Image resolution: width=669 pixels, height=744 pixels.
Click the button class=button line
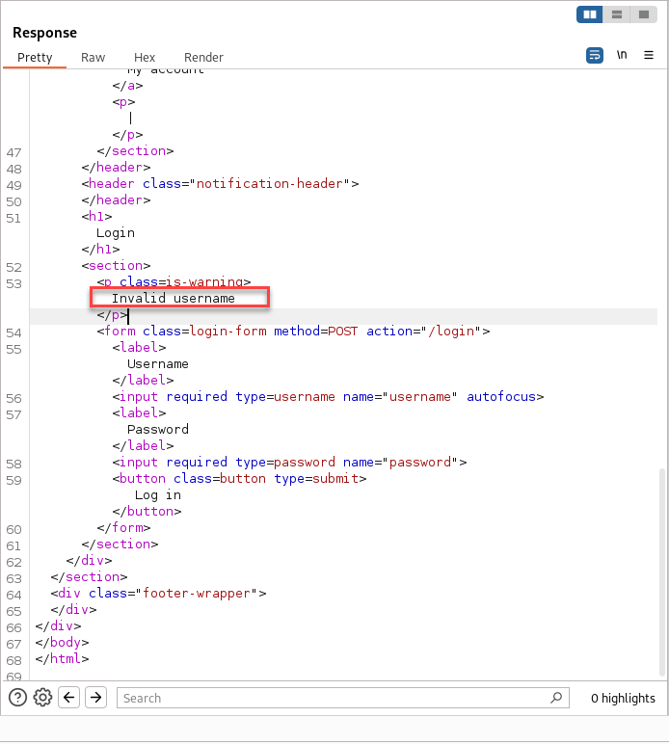(239, 478)
